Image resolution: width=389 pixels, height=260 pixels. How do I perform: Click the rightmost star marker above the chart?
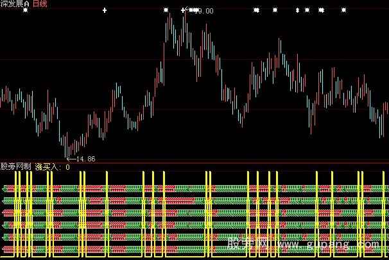[343, 11]
